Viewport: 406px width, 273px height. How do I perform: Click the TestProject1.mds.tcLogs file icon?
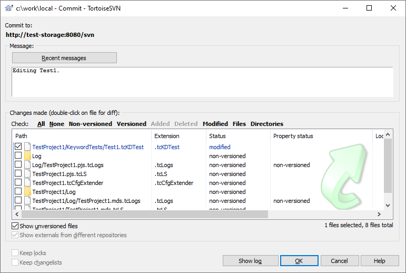point(27,201)
